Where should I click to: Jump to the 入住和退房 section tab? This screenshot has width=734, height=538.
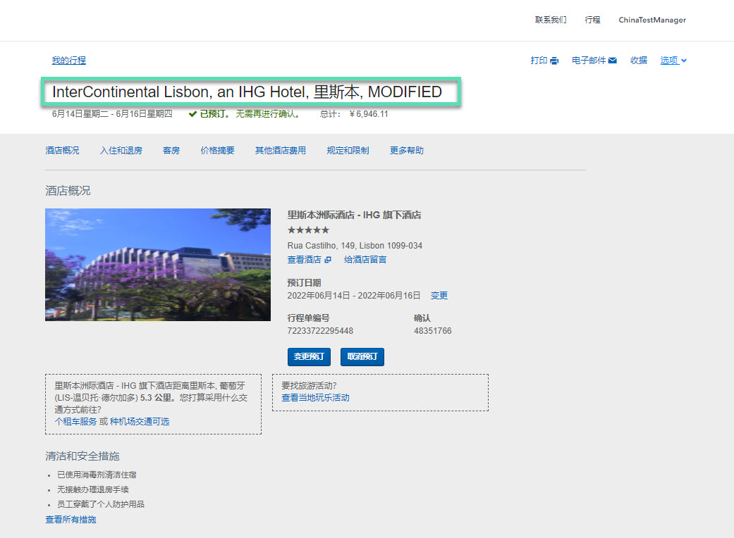pos(121,151)
